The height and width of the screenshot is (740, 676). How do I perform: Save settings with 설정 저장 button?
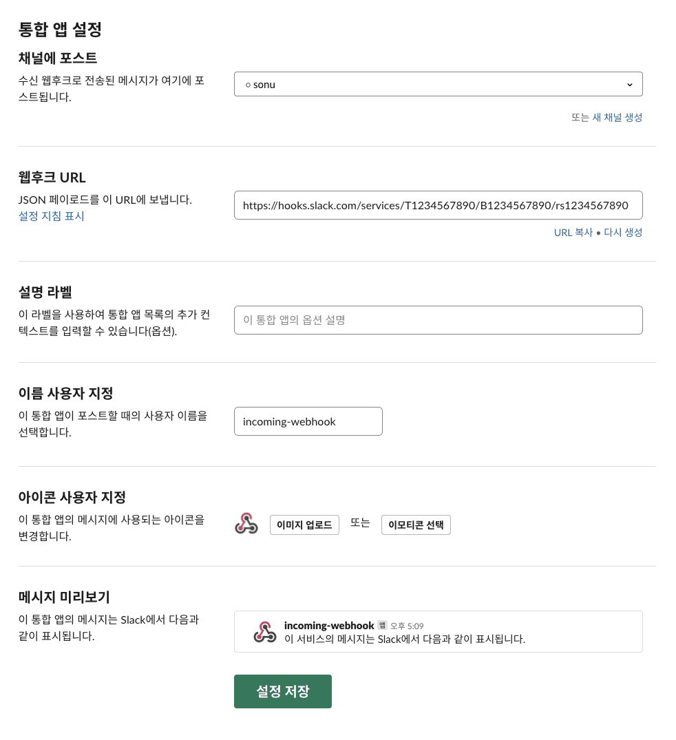(x=282, y=691)
